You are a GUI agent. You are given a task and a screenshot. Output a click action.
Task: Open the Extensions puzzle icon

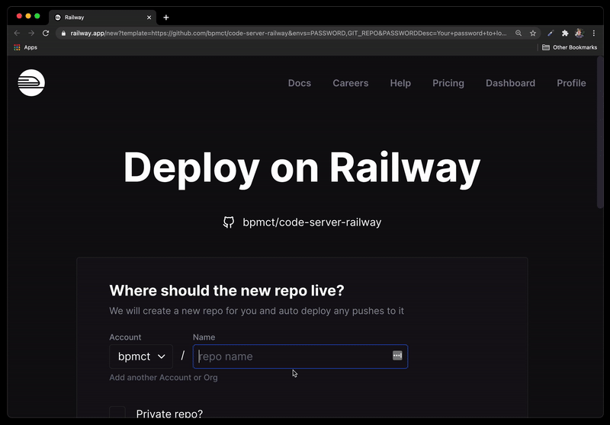[565, 33]
